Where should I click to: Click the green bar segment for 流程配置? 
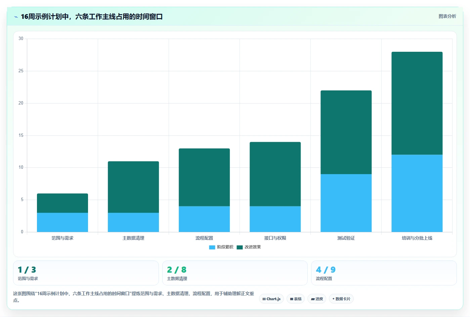coord(204,177)
